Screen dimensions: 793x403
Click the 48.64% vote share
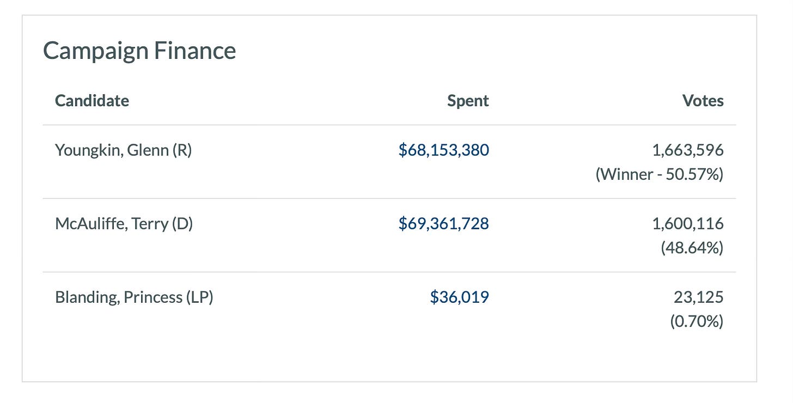pyautogui.click(x=692, y=248)
